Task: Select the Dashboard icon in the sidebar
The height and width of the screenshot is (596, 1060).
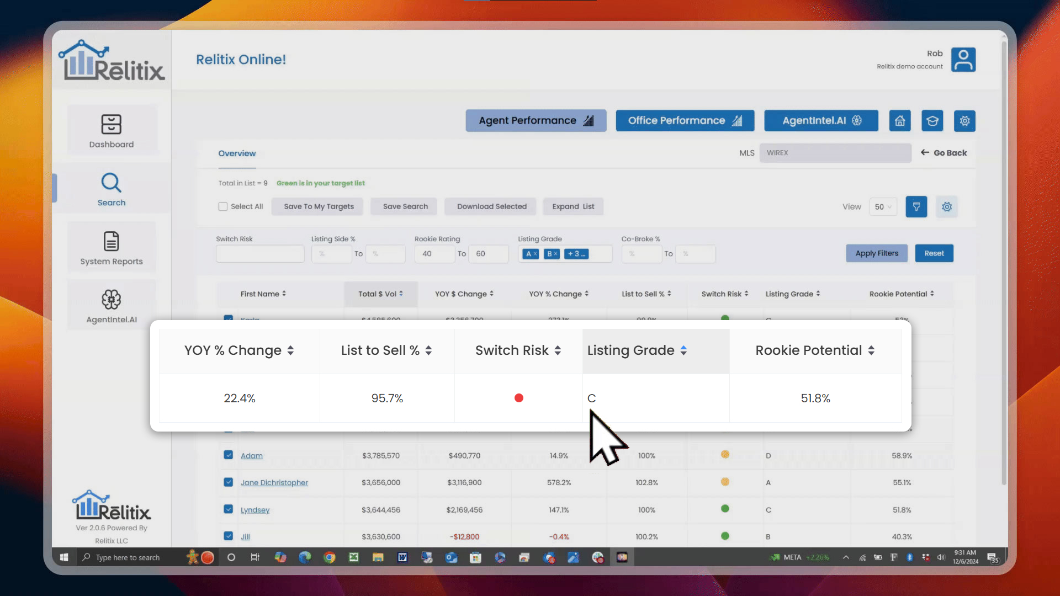Action: coord(111,131)
